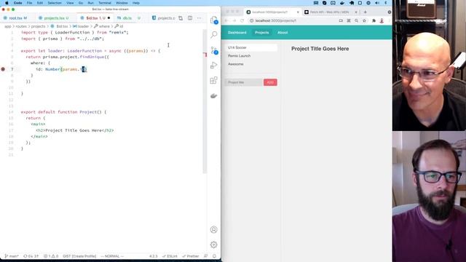
Task: Open the Accounts menu icon
Action: [213, 230]
